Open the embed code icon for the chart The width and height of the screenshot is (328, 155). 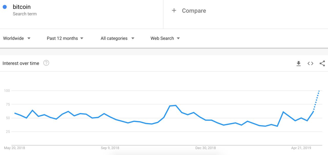tap(310, 63)
